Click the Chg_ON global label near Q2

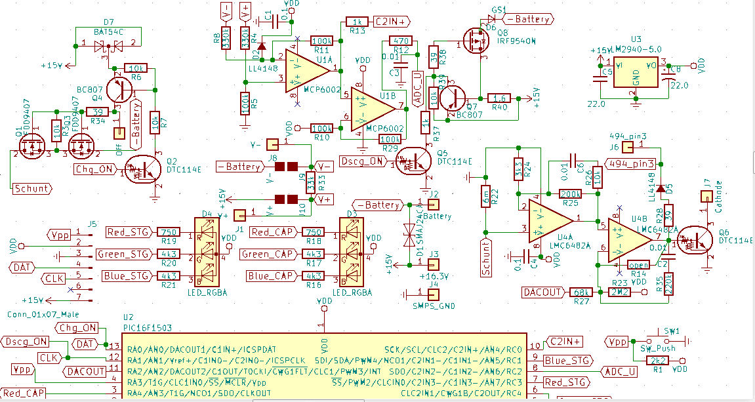coord(94,169)
